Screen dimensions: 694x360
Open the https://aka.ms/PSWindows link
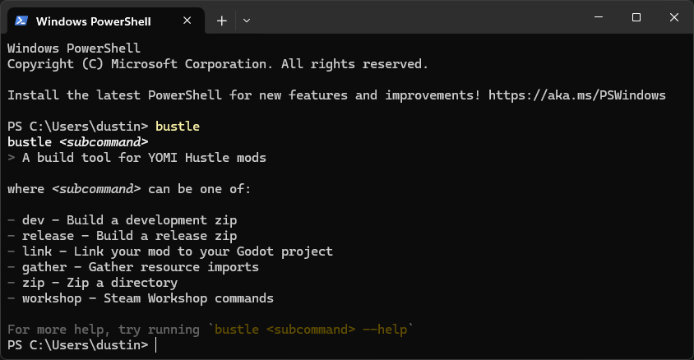576,95
